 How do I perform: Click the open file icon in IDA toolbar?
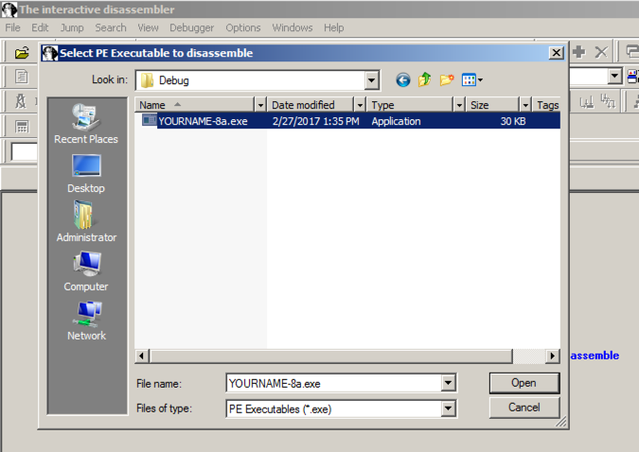[x=22, y=53]
